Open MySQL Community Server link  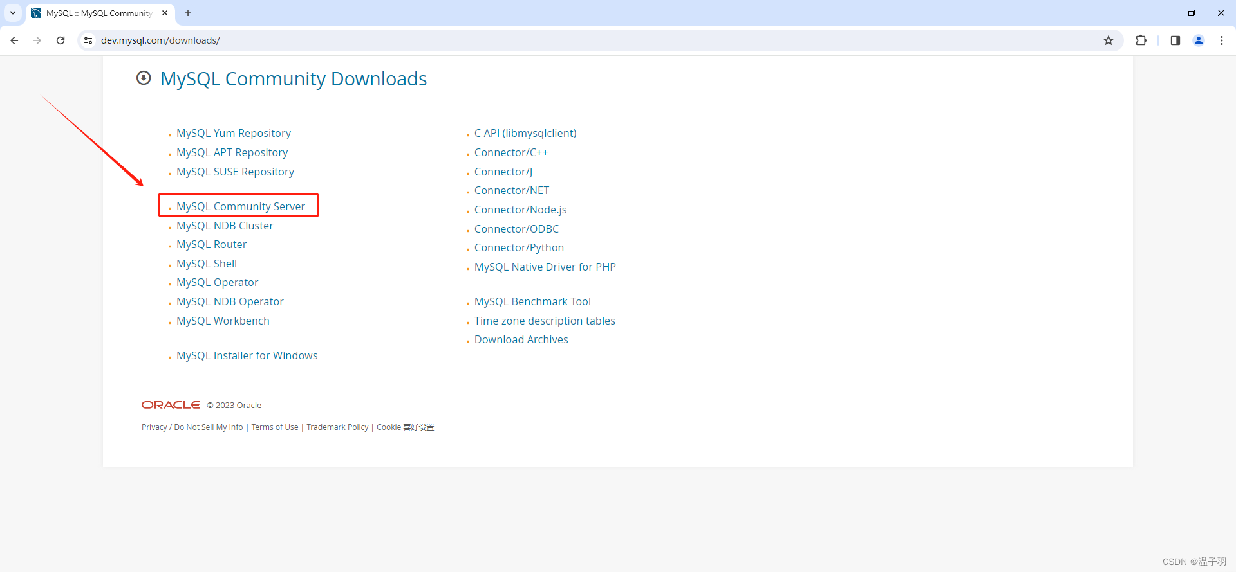[x=241, y=206]
